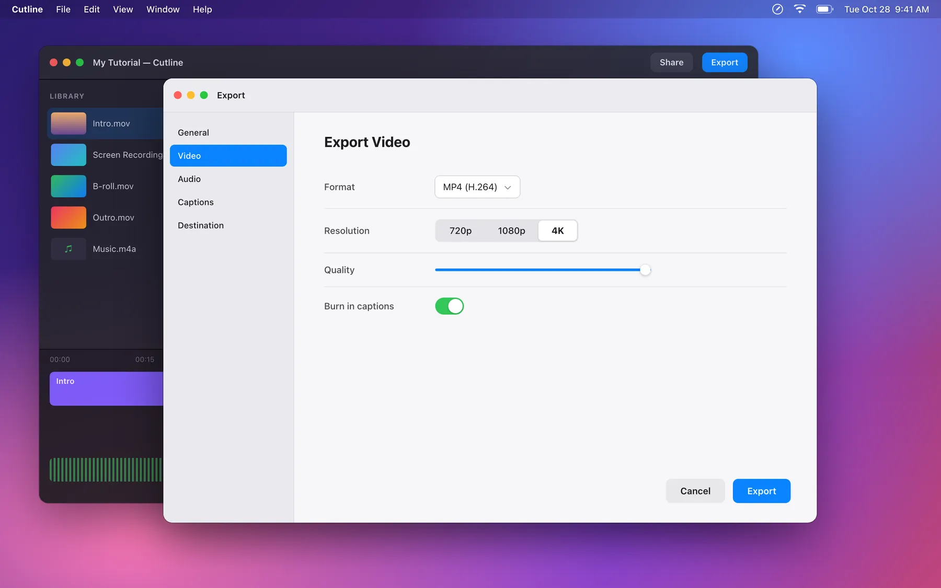Viewport: 941px width, 588px height.
Task: Click the green audio waveform track
Action: coord(106,469)
